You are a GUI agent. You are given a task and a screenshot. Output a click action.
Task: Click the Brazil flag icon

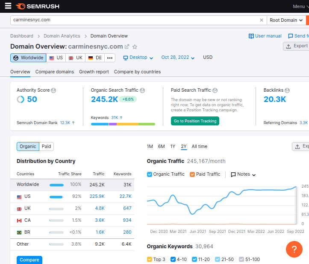pyautogui.click(x=19, y=233)
